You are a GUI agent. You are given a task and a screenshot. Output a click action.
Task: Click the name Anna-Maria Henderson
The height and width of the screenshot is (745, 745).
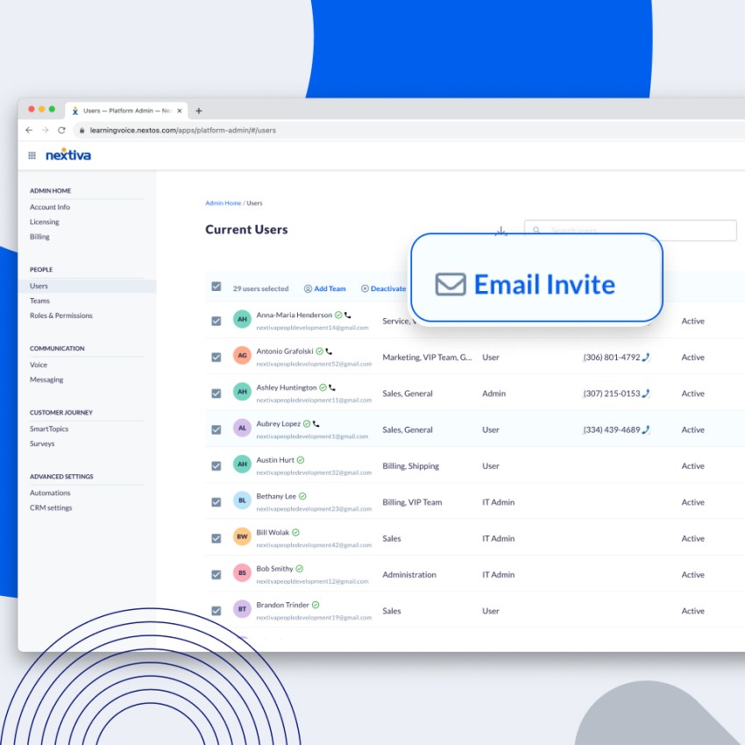pyautogui.click(x=294, y=315)
